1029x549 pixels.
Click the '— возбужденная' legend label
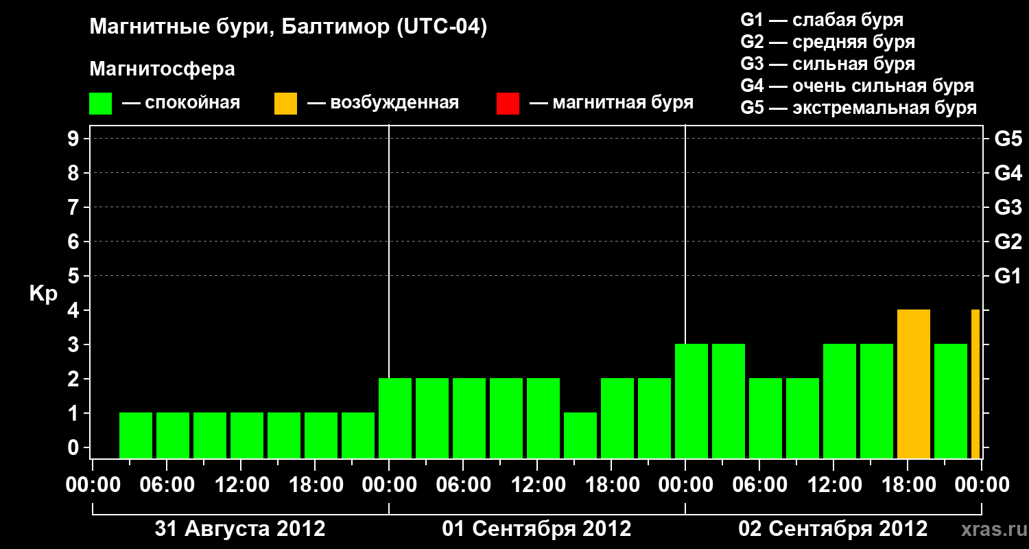click(x=383, y=104)
